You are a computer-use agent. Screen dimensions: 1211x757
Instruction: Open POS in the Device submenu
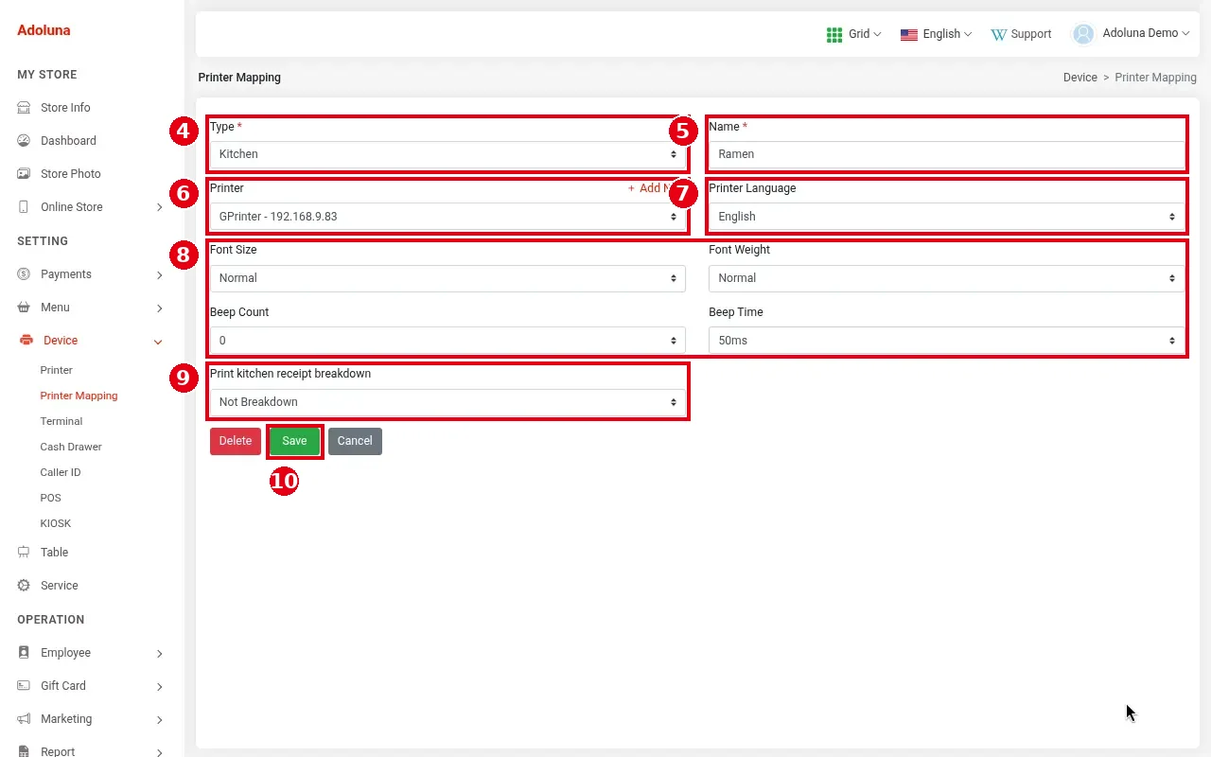click(51, 498)
